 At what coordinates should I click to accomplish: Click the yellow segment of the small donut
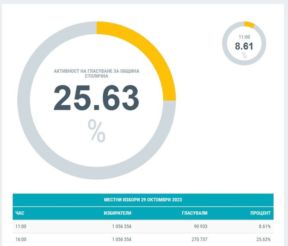(x=249, y=25)
